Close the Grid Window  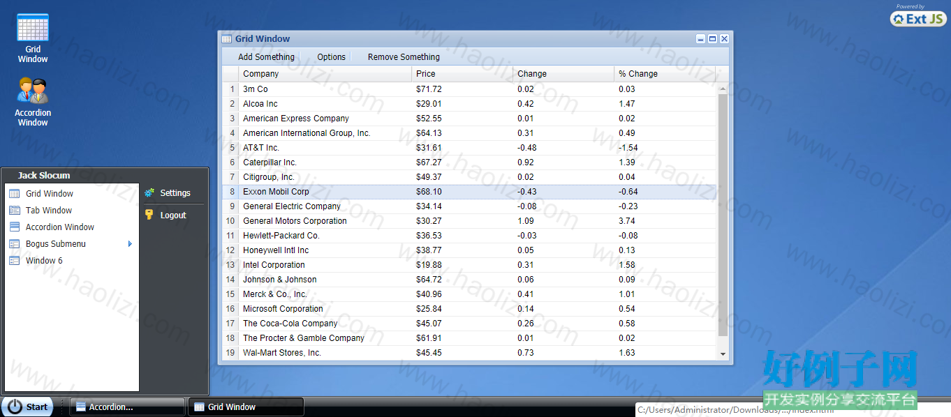pyautogui.click(x=724, y=39)
